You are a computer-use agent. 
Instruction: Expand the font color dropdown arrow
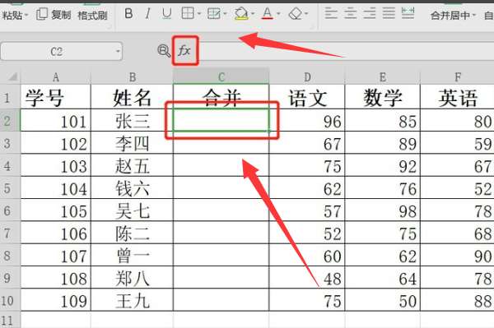coord(278,14)
